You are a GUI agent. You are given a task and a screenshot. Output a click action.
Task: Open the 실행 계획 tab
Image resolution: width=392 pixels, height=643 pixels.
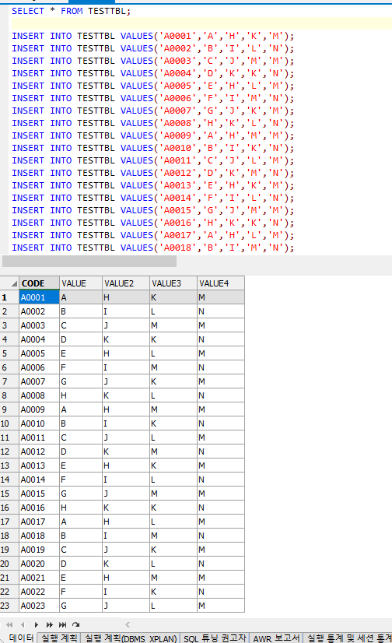[59, 638]
